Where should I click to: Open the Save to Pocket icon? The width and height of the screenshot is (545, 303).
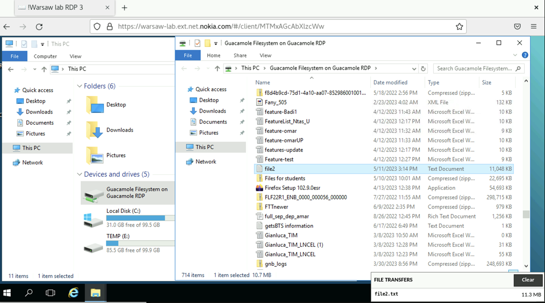(517, 27)
